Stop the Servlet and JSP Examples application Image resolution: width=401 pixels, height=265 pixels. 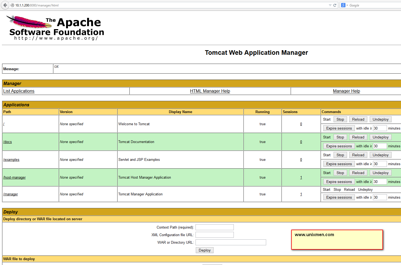point(340,155)
